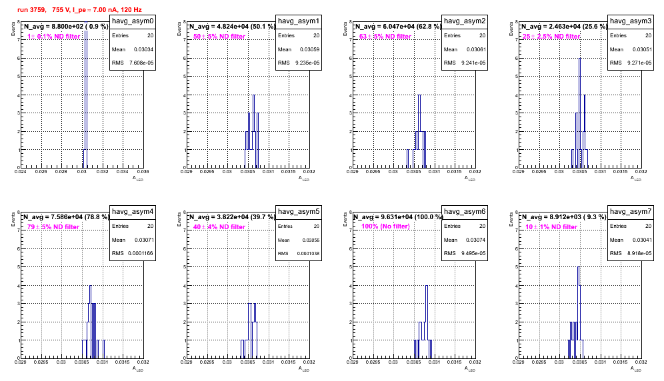
Task: Click the havg_asym3 stats box title
Action: pyautogui.click(x=631, y=21)
